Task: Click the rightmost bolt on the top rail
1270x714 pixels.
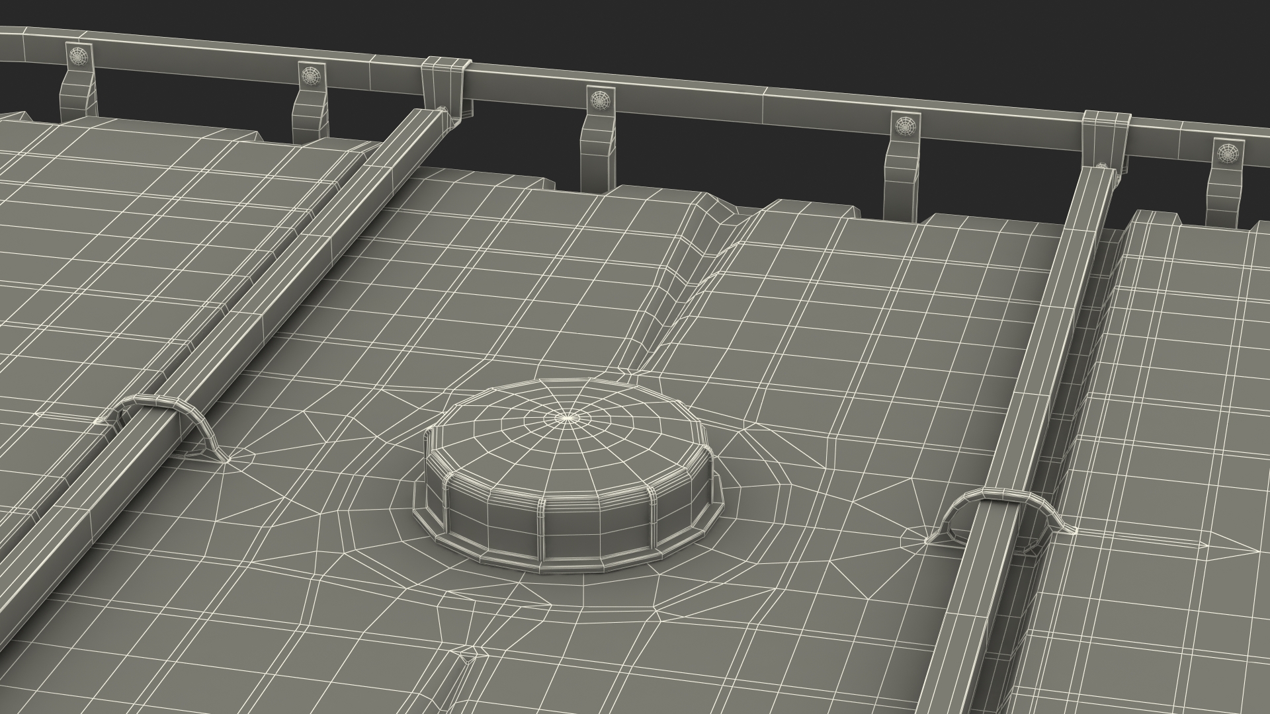Action: point(1227,153)
